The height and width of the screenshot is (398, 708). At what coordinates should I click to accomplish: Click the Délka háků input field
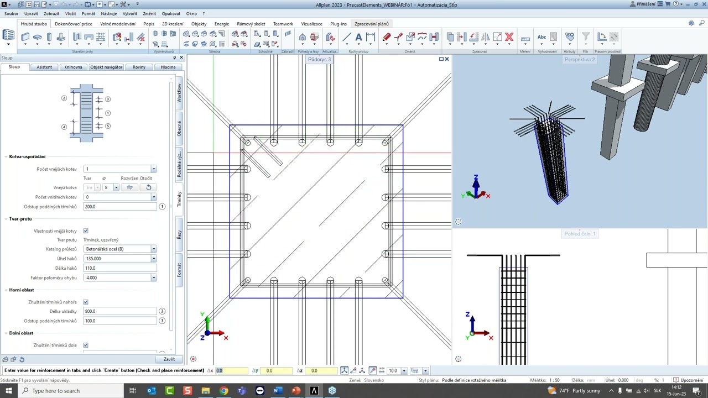pos(120,268)
